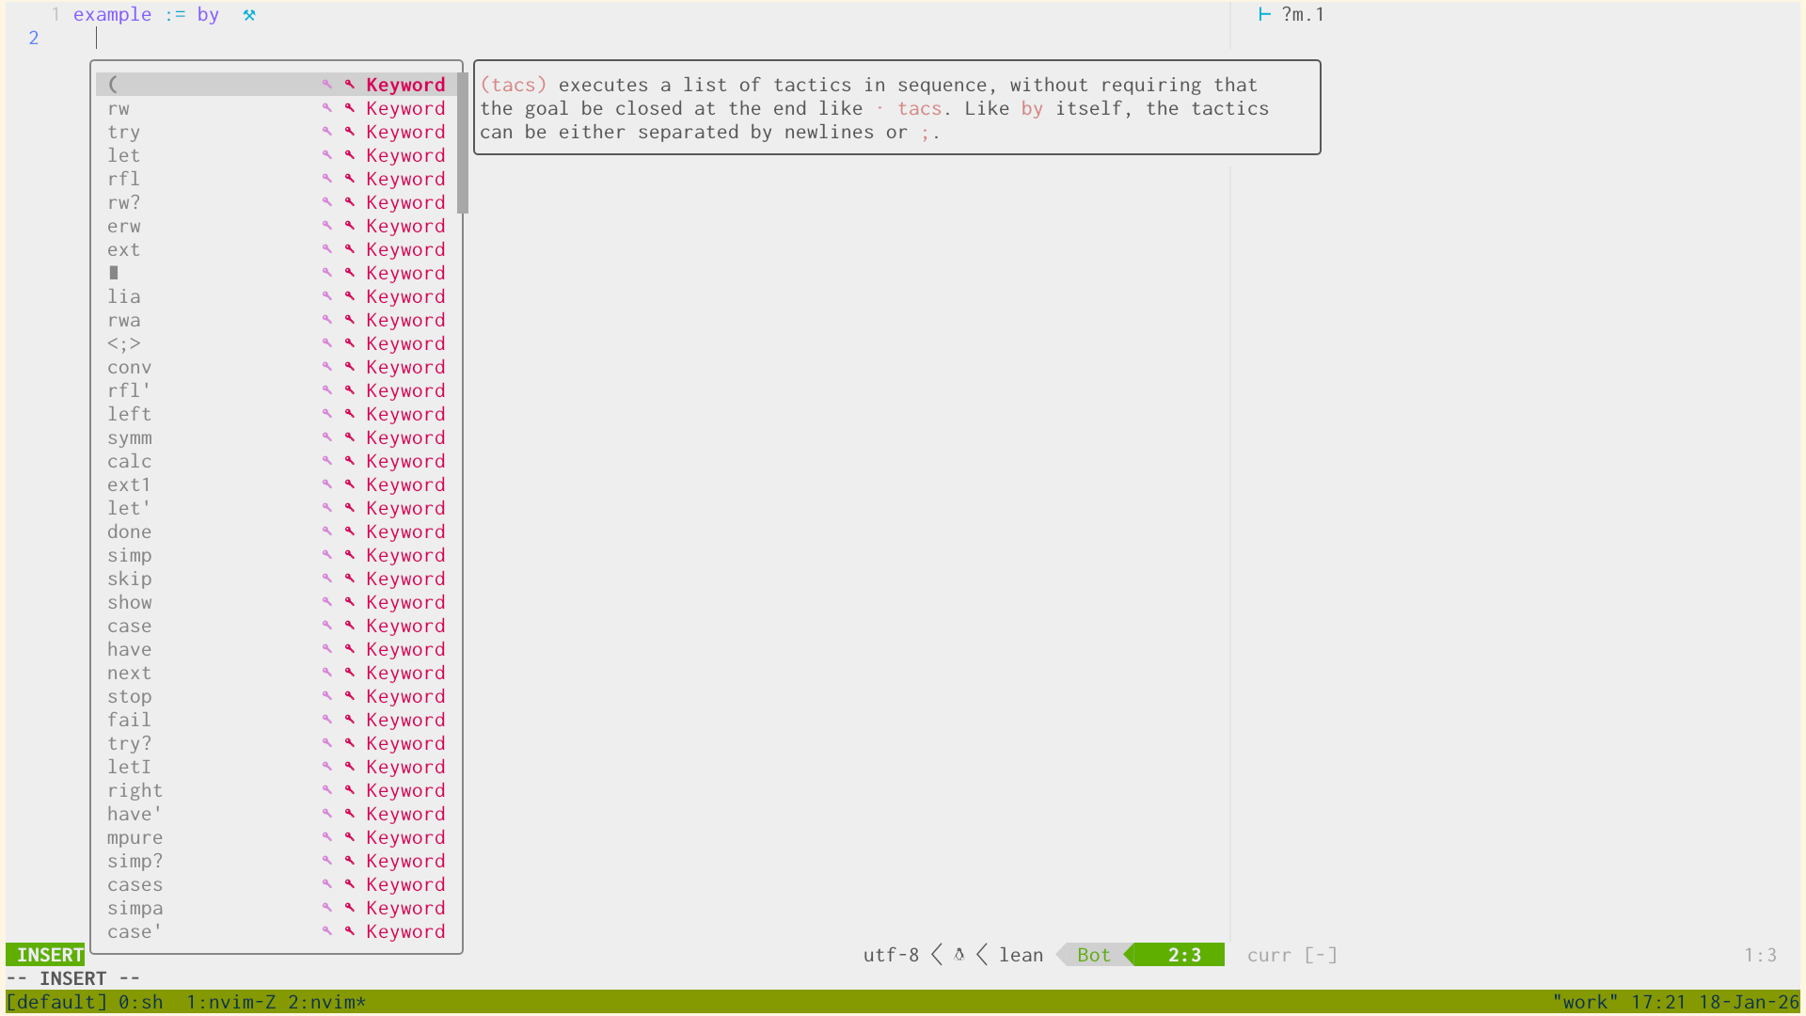Click the block character completion item
Viewport: 1806px width, 1016px height.
coord(114,273)
